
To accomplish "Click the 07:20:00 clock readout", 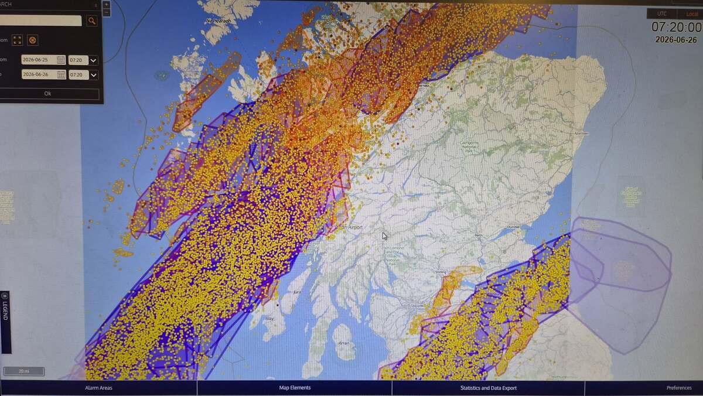I will [x=677, y=27].
